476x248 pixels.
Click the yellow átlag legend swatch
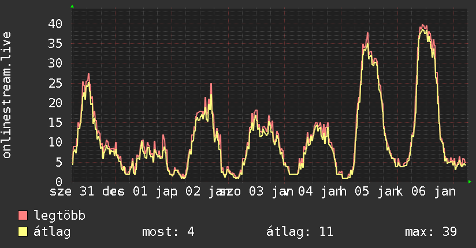(23, 231)
